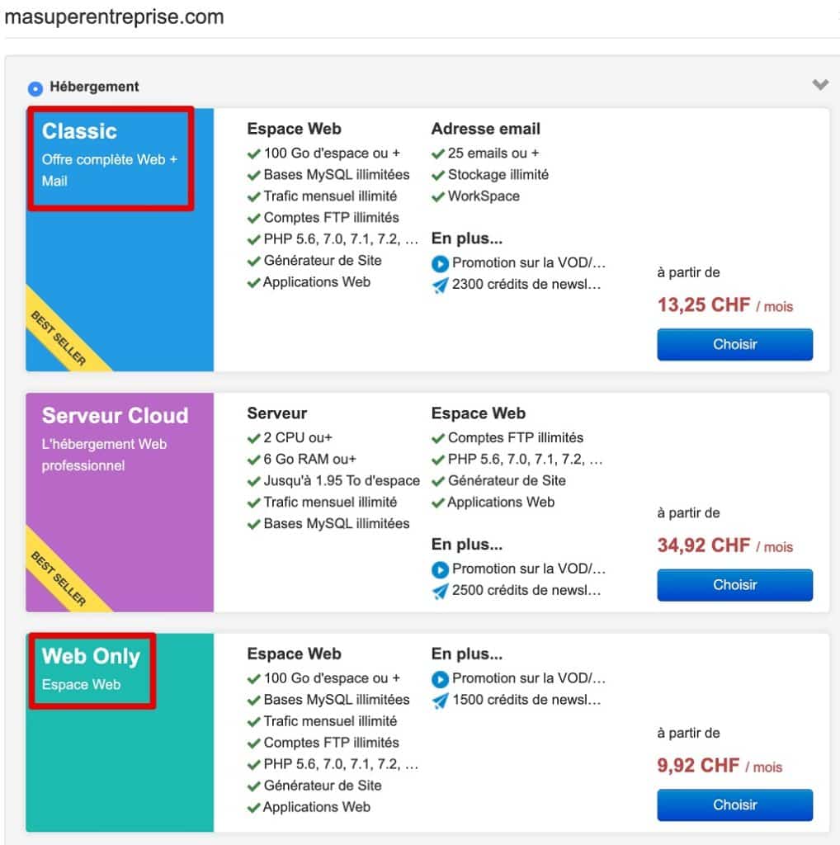Image resolution: width=840 pixels, height=845 pixels.
Task: Click Serveur Cloud Best Seller ribbon
Action: tap(59, 578)
